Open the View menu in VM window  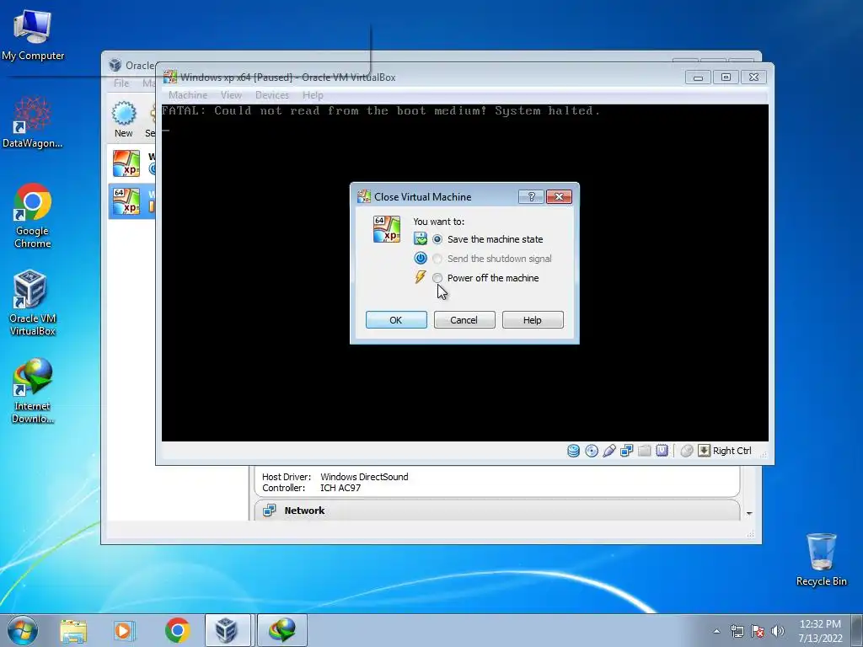pos(231,95)
